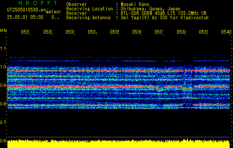Viewport: 233px width, 148px height.
Task: Click the 0540 time marker
Action: click(x=226, y=32)
